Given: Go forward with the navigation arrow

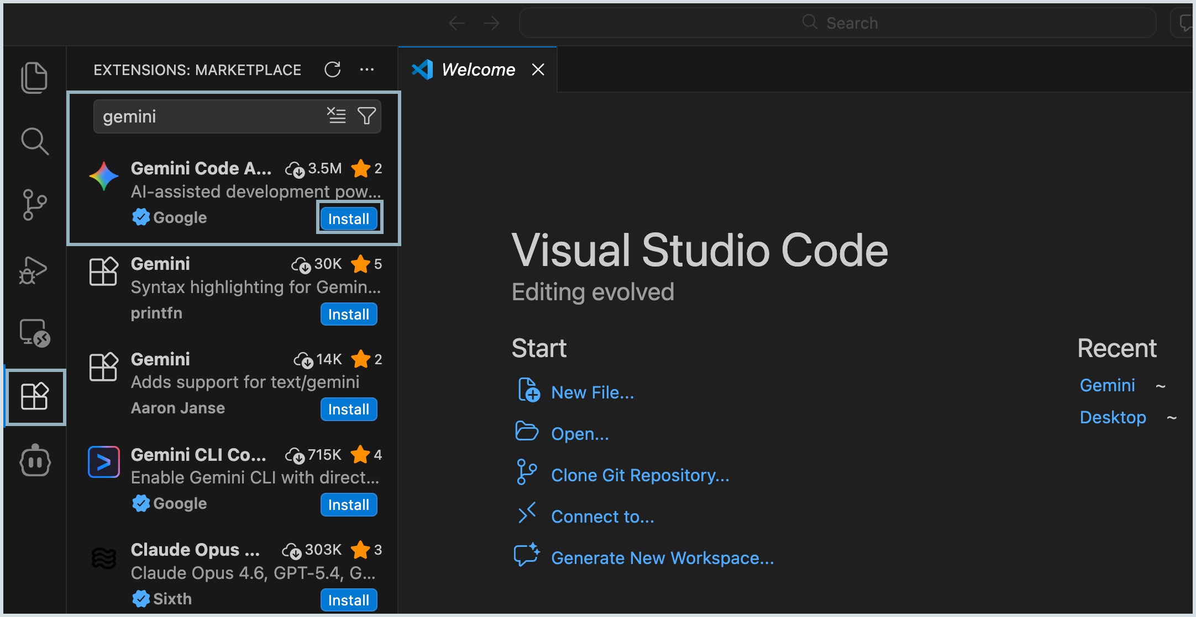Looking at the screenshot, I should pos(491,23).
